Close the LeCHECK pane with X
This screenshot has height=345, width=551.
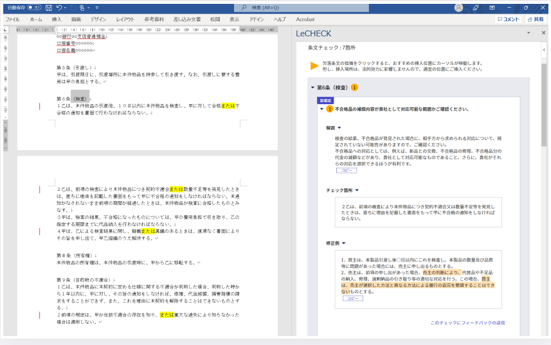click(x=543, y=33)
